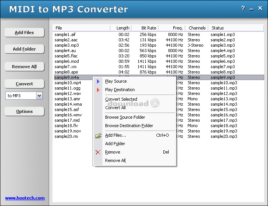This screenshot has width=268, height=206.
Task: Open the output format dropdown arrow
Action: 39,96
